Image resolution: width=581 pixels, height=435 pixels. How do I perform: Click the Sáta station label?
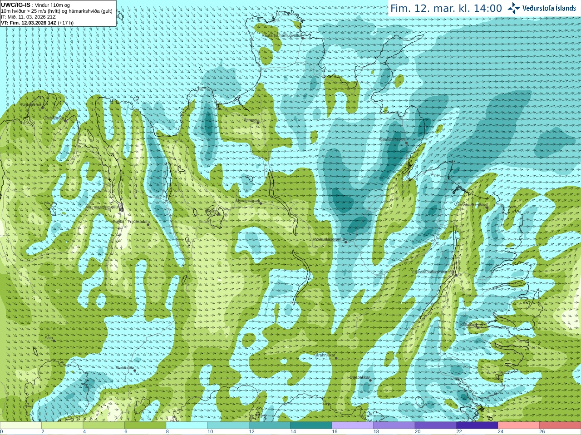tap(49, 338)
